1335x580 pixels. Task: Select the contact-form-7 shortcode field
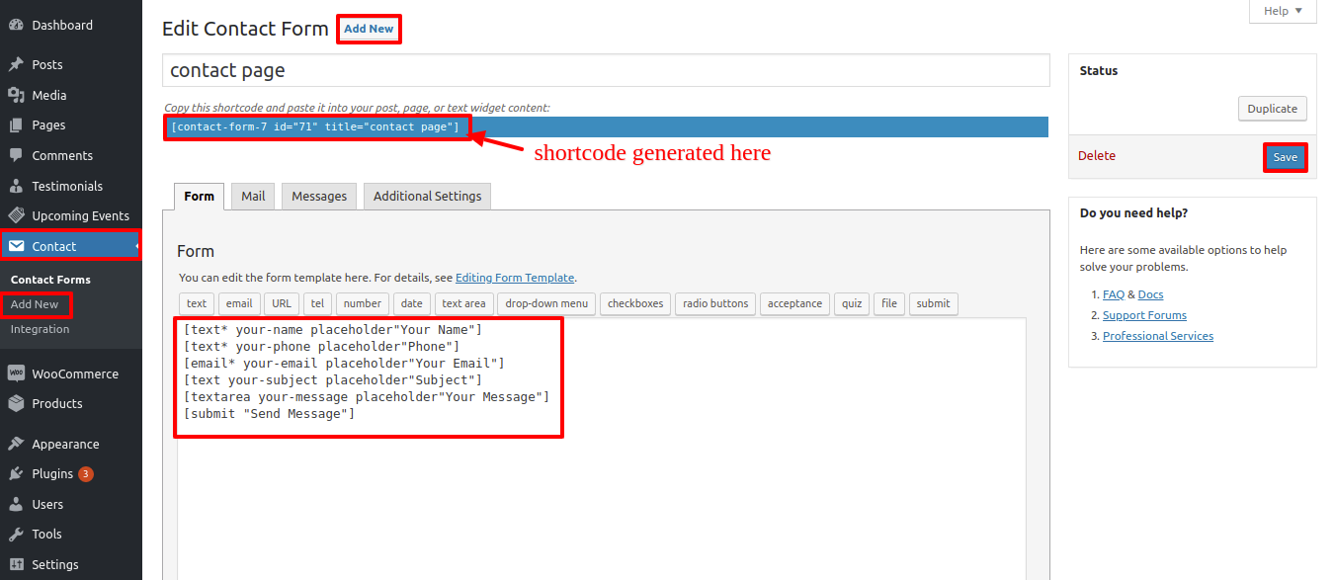coord(606,126)
